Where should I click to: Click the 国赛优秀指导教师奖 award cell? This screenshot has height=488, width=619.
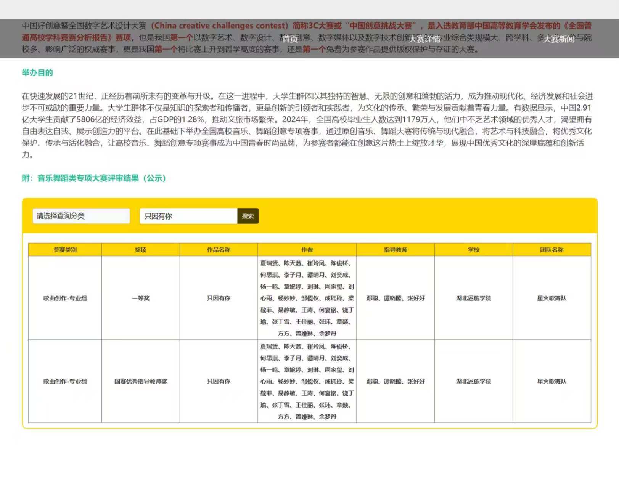[141, 381]
